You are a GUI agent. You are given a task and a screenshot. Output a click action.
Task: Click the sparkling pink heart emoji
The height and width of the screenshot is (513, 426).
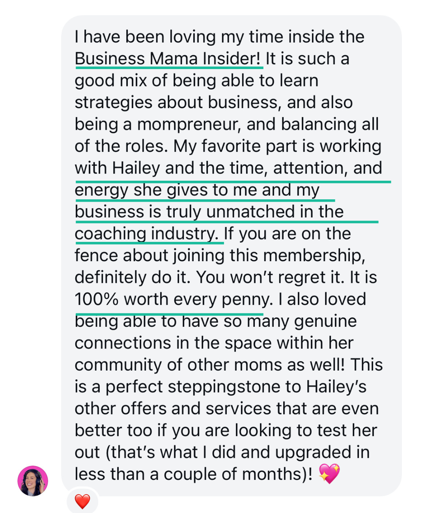pyautogui.click(x=329, y=474)
